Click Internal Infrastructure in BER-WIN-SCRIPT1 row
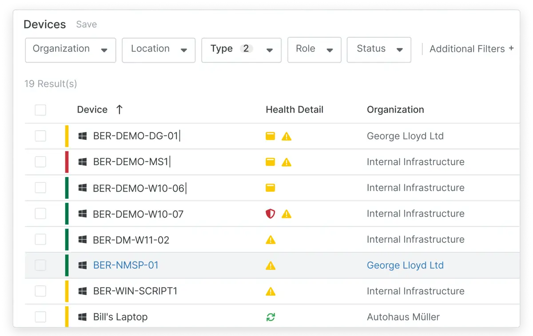 click(416, 291)
